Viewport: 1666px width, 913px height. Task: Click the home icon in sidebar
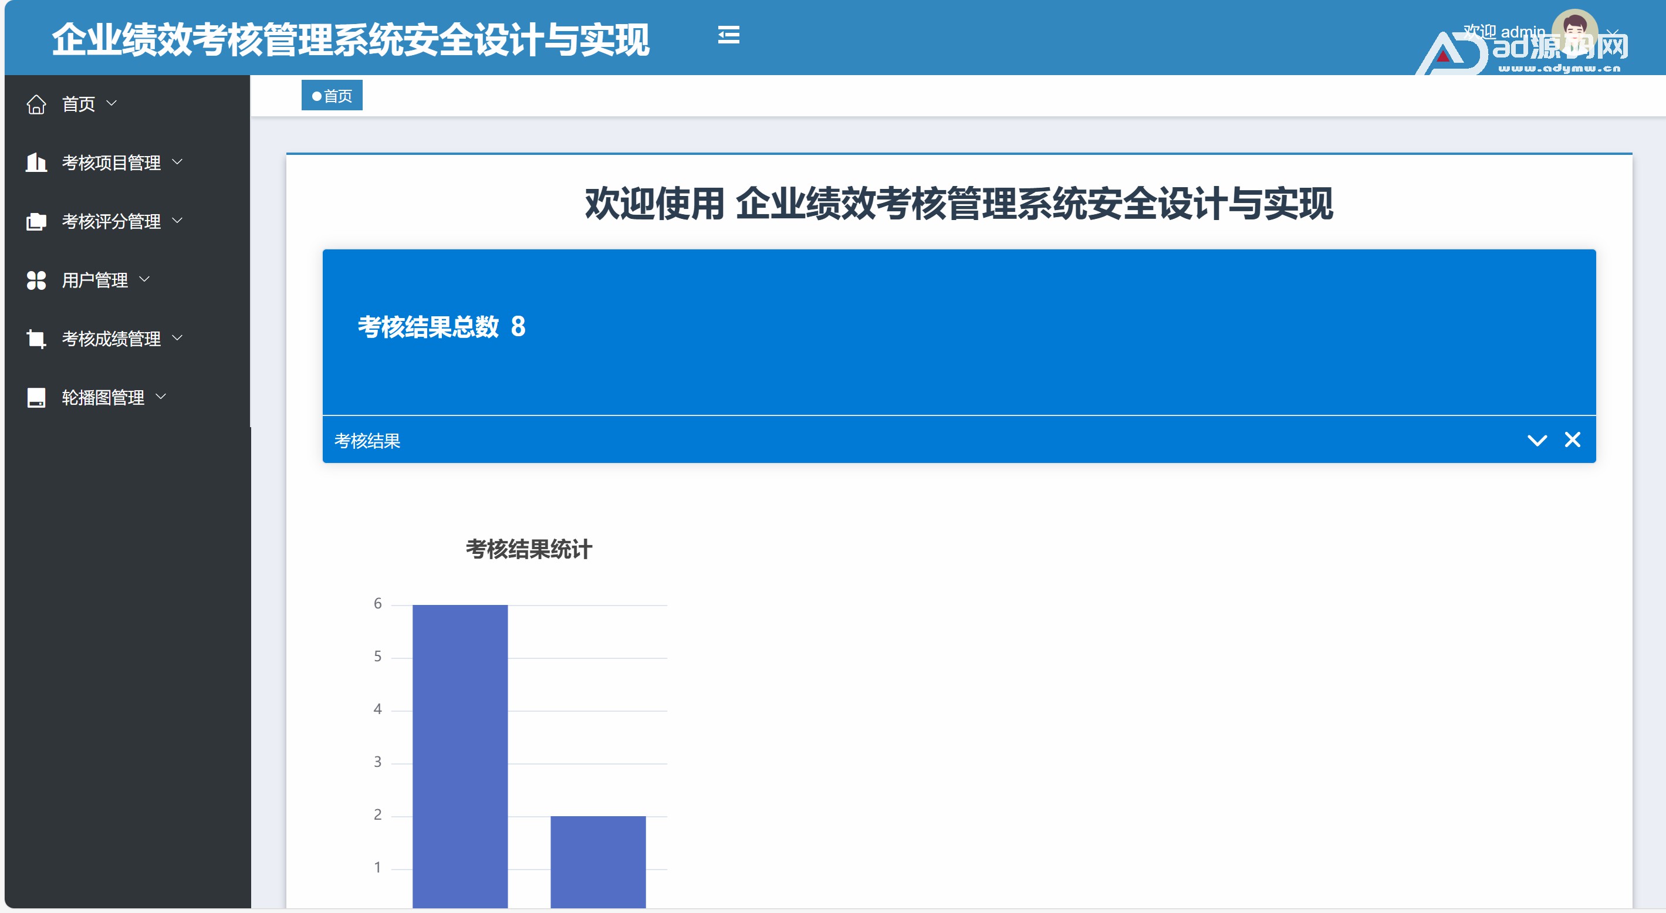click(x=36, y=104)
